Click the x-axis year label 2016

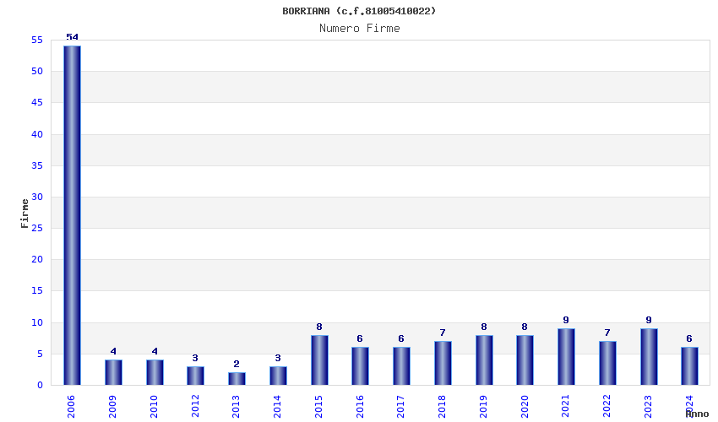[360, 407]
